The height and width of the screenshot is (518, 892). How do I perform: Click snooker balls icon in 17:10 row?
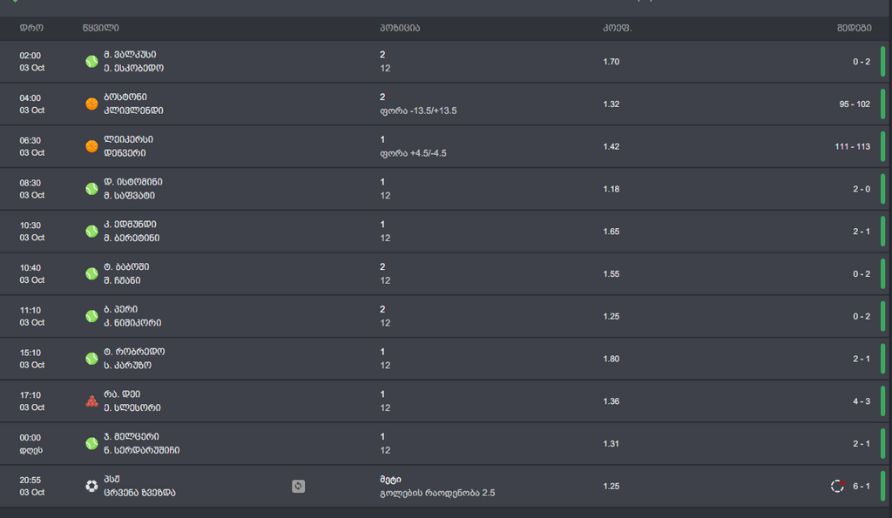tap(91, 401)
